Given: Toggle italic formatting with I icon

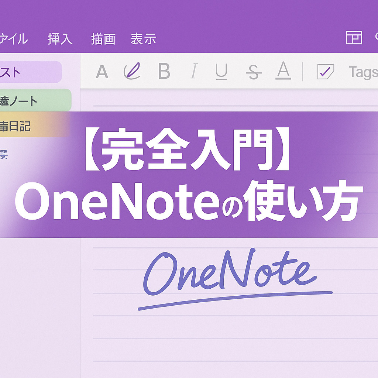Looking at the screenshot, I should click(x=194, y=71).
